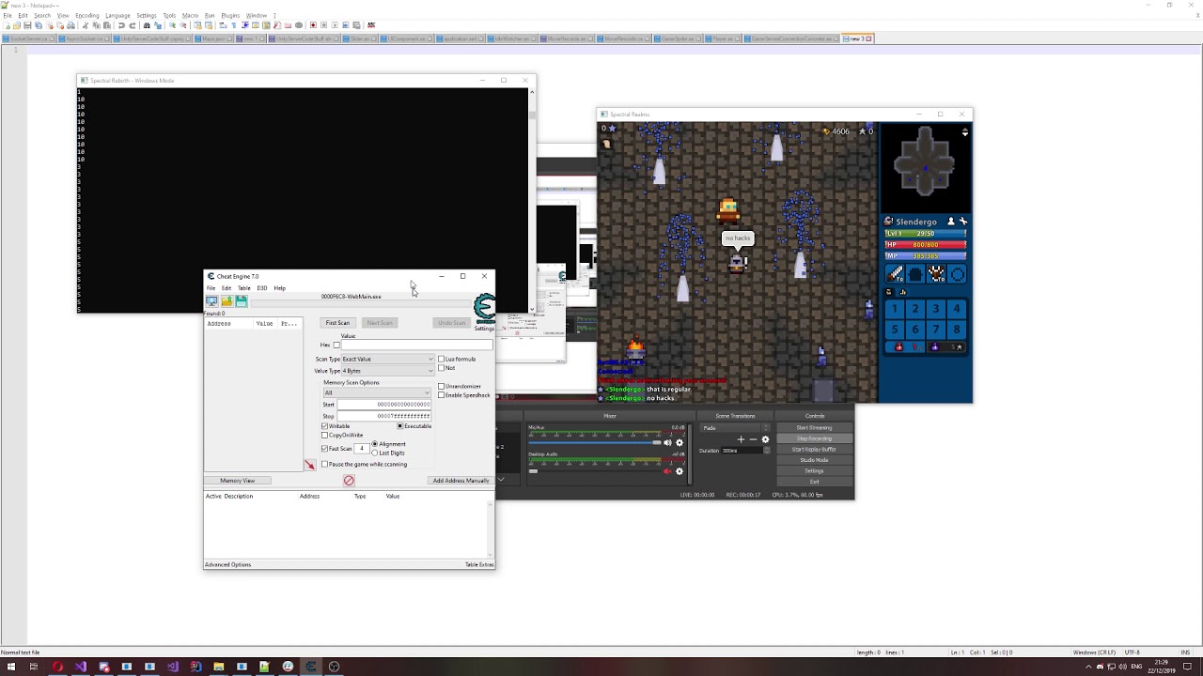
Task: Click the record macro icon in Notepad++ toolbar
Action: (x=313, y=25)
